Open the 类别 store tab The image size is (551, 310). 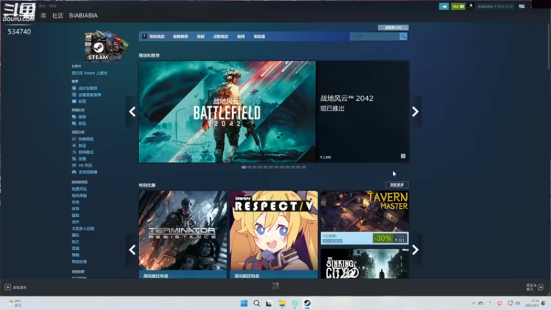point(200,37)
